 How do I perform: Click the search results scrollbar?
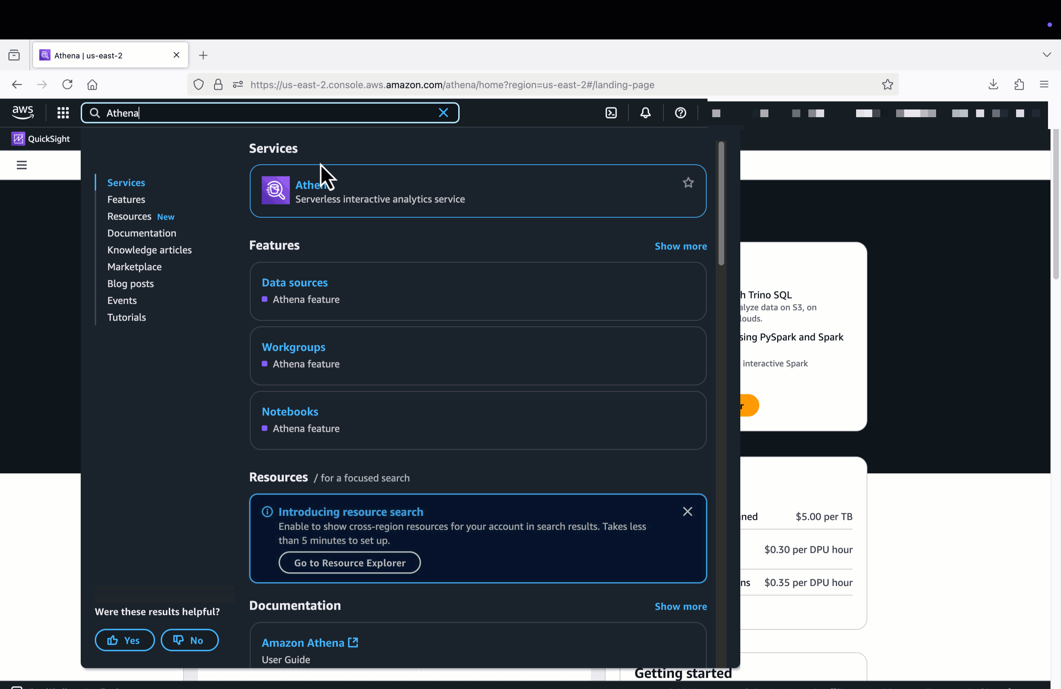[x=721, y=204]
